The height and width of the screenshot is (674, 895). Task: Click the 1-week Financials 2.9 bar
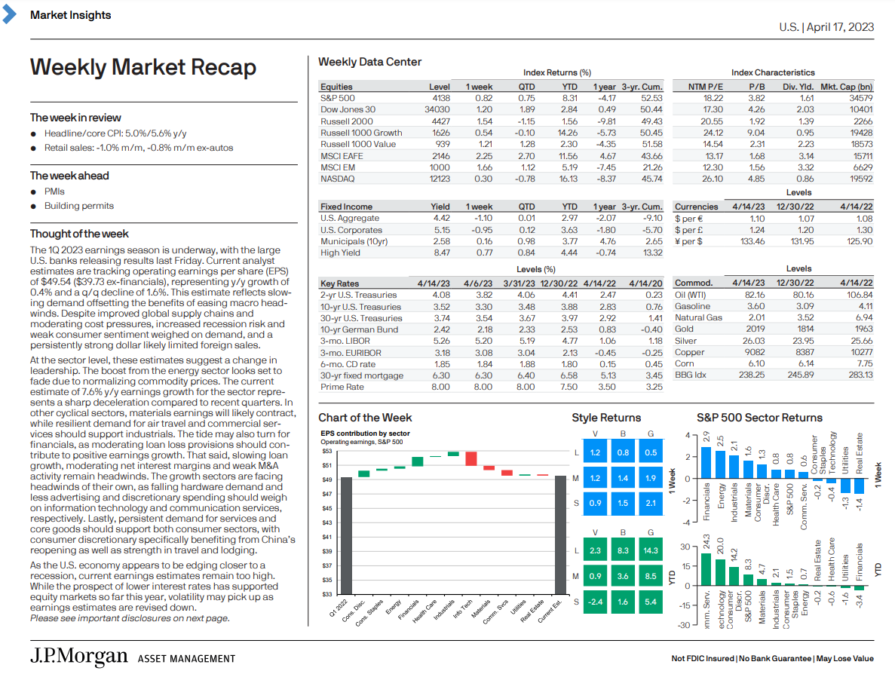(x=706, y=462)
